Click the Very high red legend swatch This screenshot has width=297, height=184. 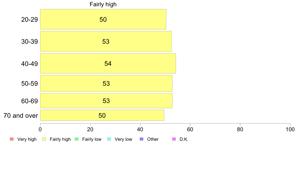12,139
